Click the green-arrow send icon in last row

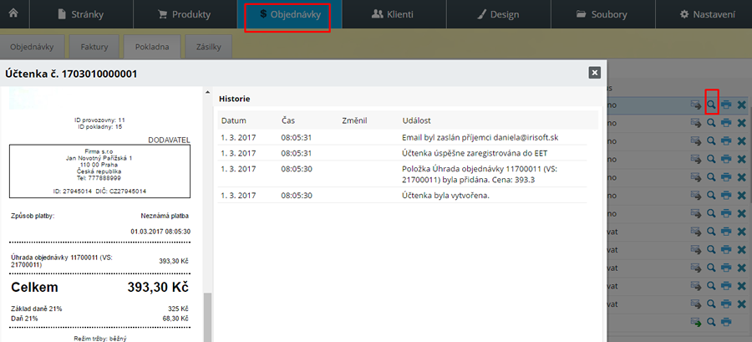tap(696, 322)
